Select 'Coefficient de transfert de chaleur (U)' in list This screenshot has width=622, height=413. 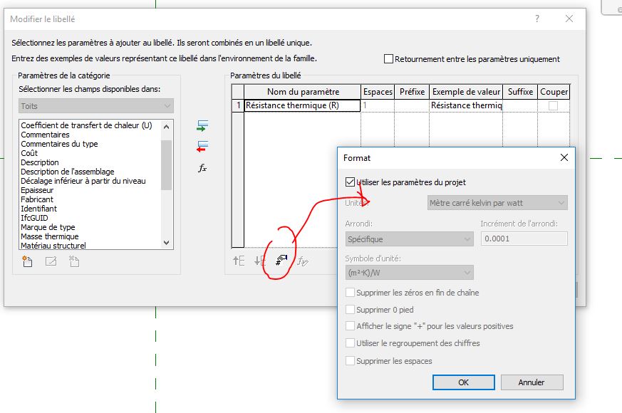tap(86, 125)
